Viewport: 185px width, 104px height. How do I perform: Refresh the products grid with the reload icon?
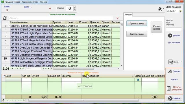coord(23,68)
